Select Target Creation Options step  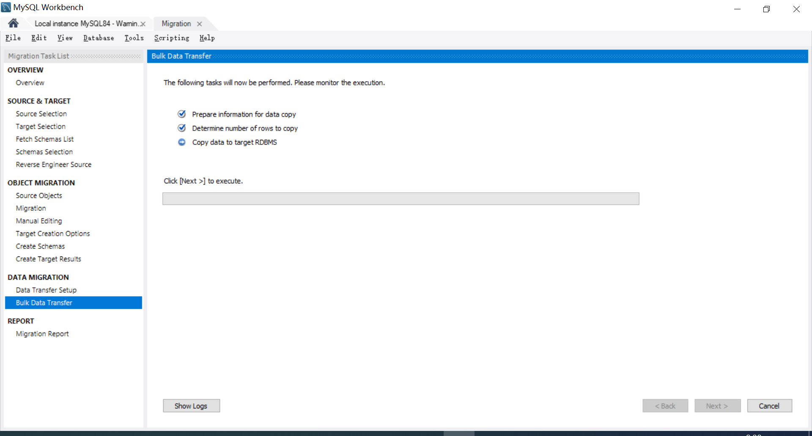pyautogui.click(x=53, y=234)
